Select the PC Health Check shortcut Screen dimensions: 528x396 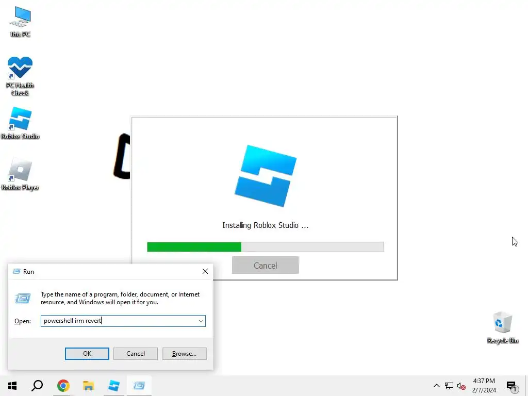(x=20, y=76)
